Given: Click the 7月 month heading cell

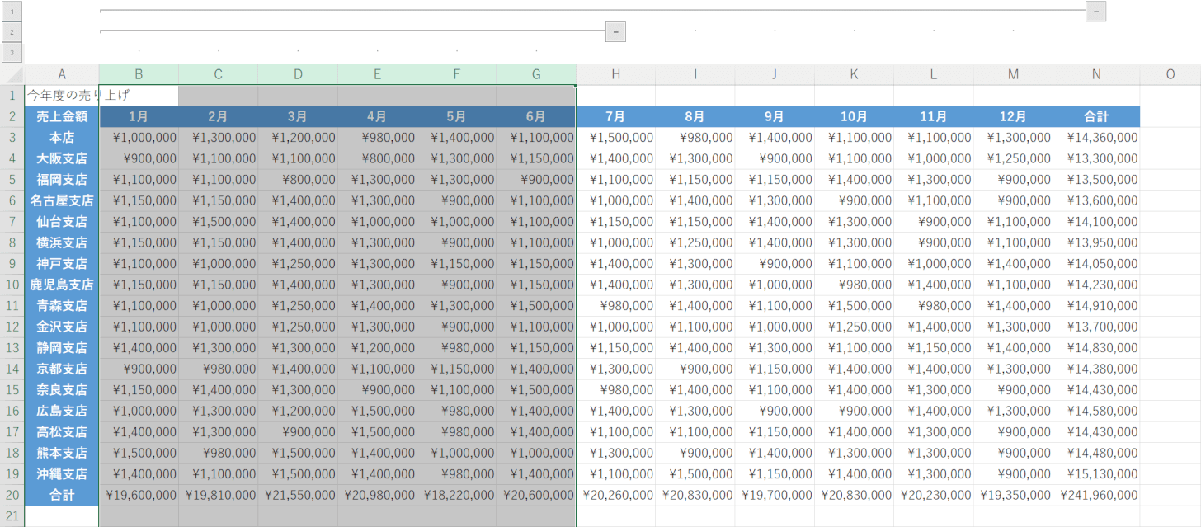Looking at the screenshot, I should click(x=616, y=116).
